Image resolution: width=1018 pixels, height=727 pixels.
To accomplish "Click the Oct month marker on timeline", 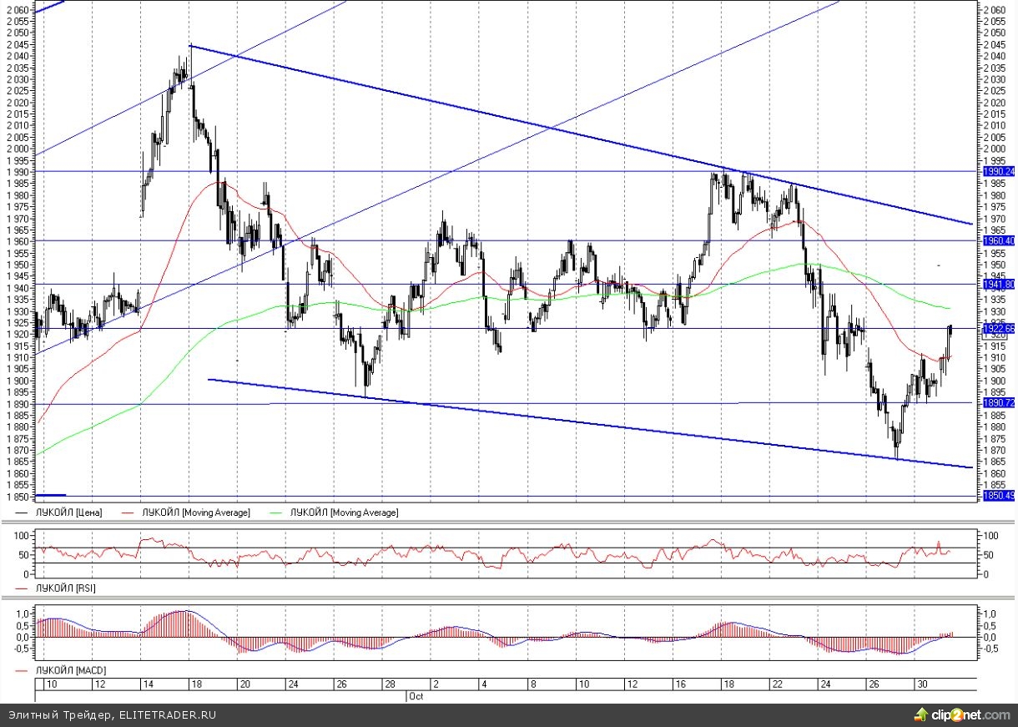I will coord(416,695).
